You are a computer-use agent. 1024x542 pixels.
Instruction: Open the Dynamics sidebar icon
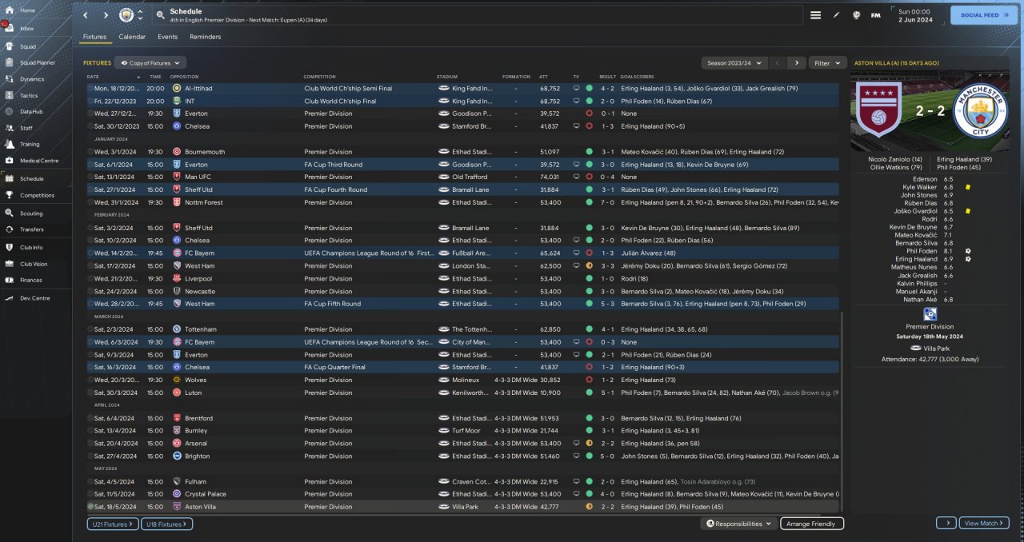tap(9, 79)
